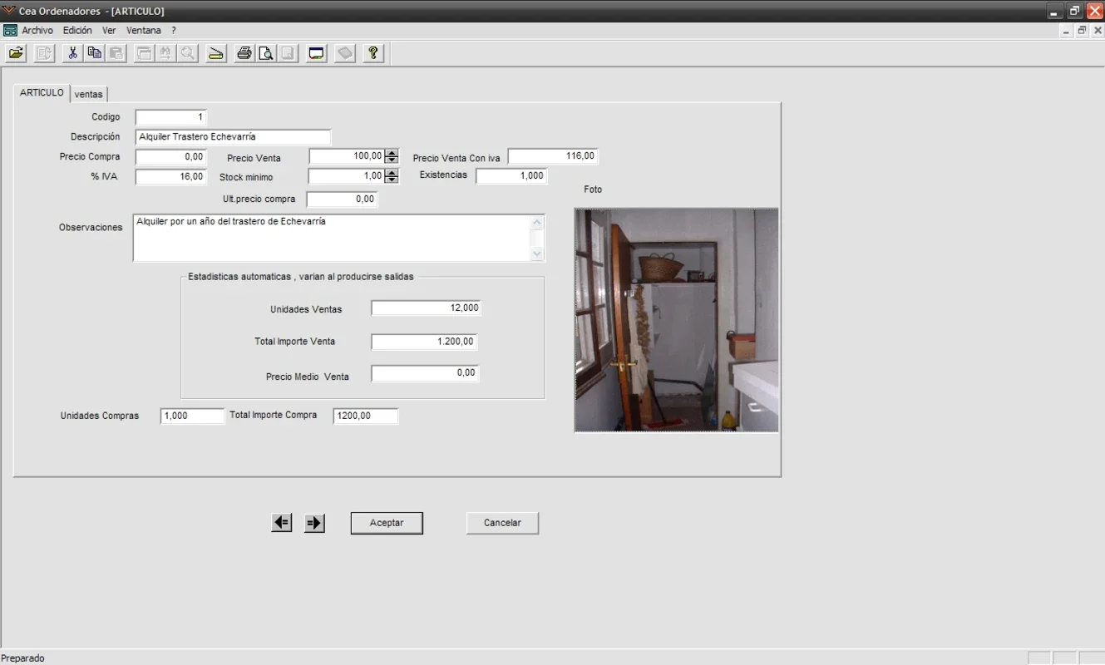Click the Existencias field
This screenshot has width=1105, height=665.
pos(511,176)
